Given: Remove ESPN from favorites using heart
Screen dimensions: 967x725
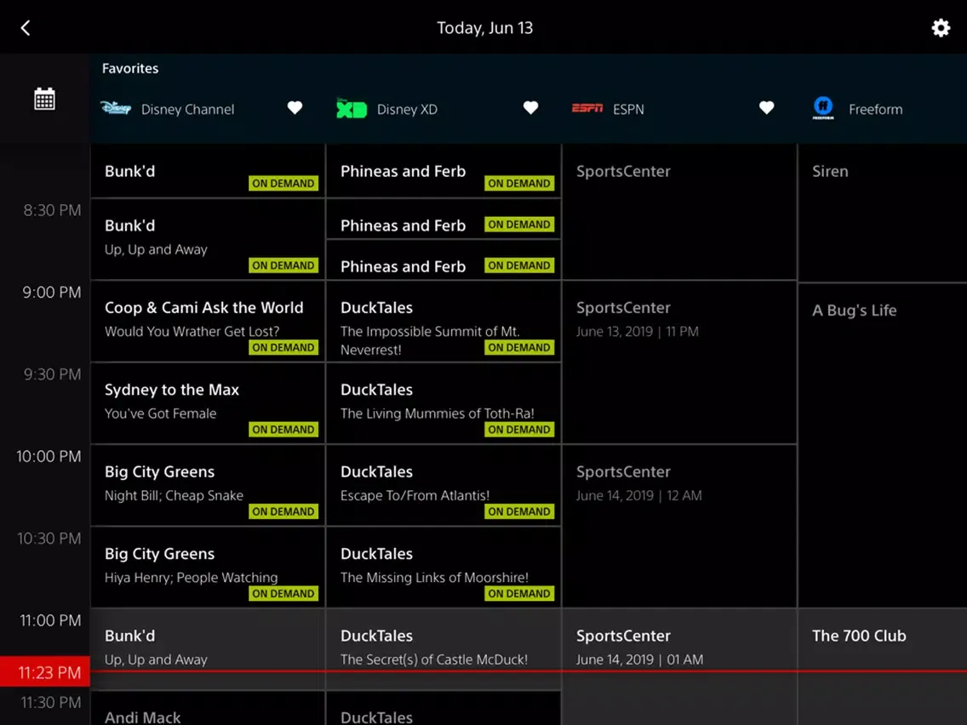Looking at the screenshot, I should point(766,108).
